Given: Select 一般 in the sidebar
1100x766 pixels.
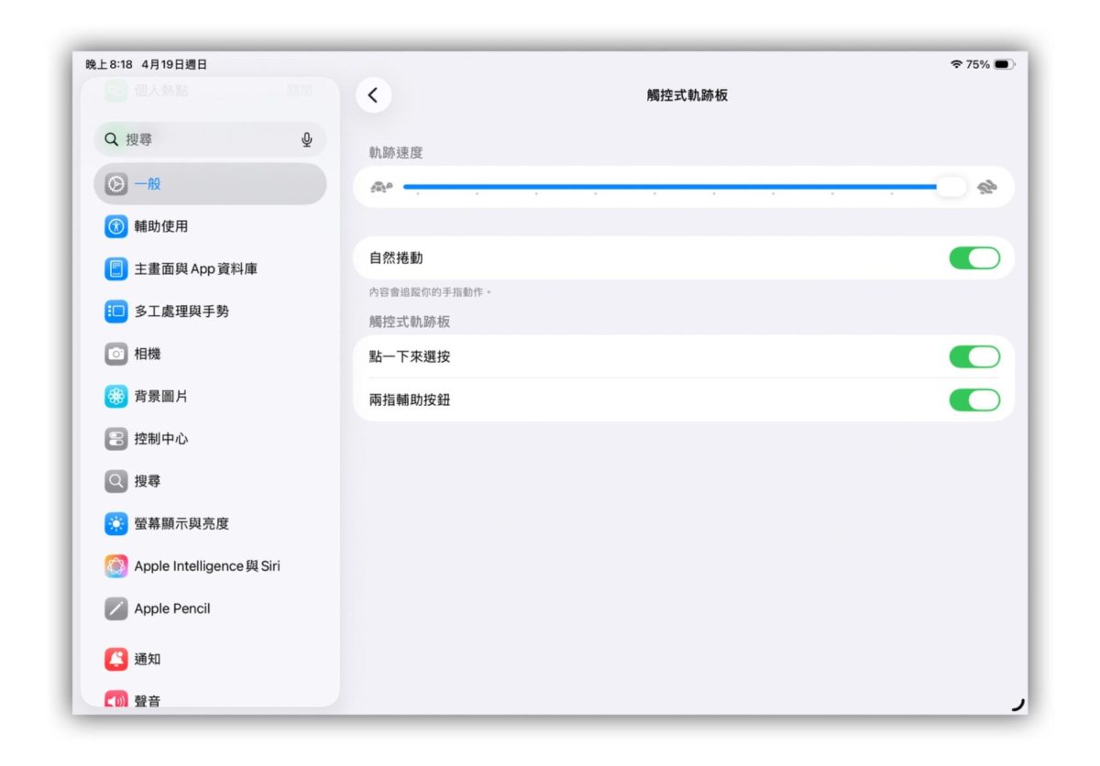Looking at the screenshot, I should [x=210, y=183].
